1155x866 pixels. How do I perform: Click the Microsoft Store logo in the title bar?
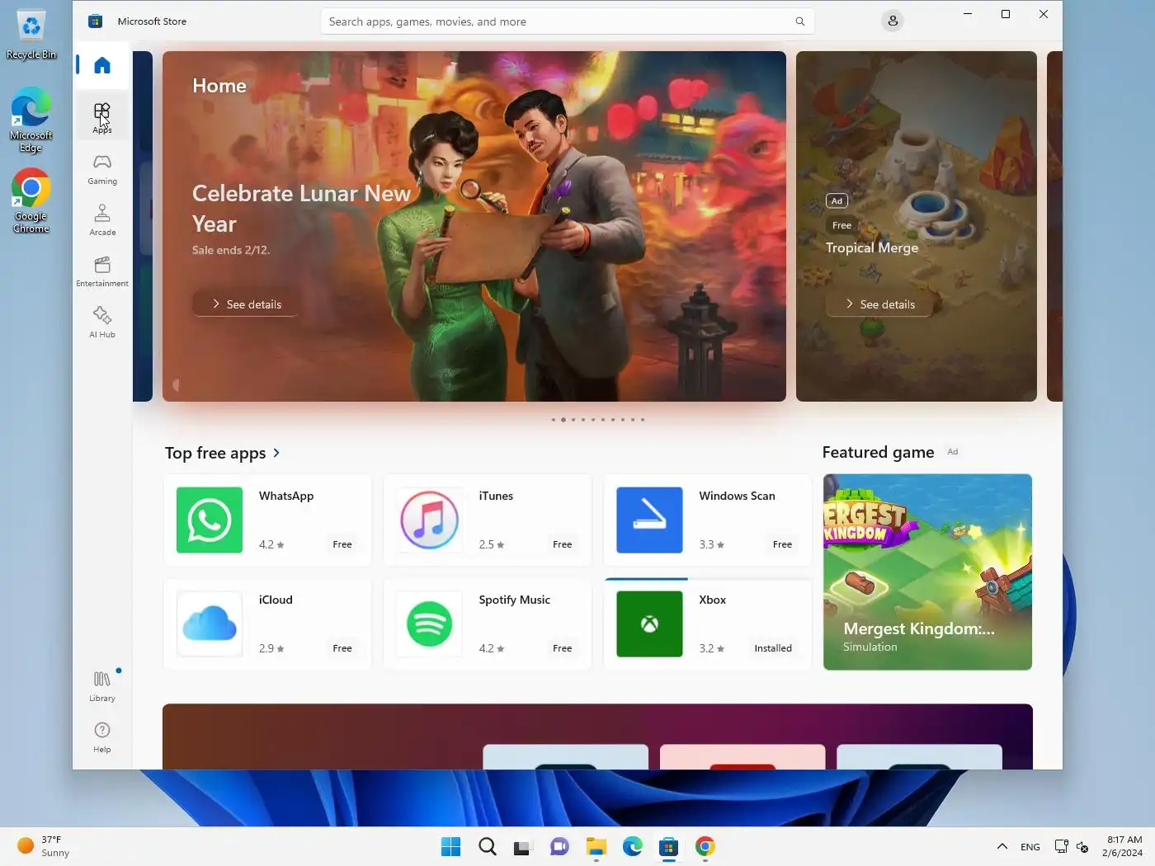point(96,21)
